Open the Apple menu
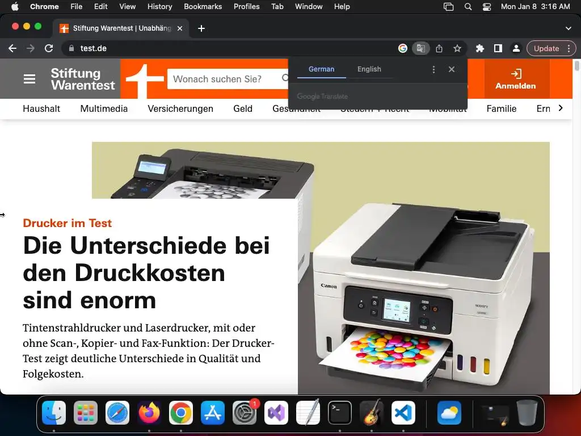The width and height of the screenshot is (581, 436). [x=15, y=6]
